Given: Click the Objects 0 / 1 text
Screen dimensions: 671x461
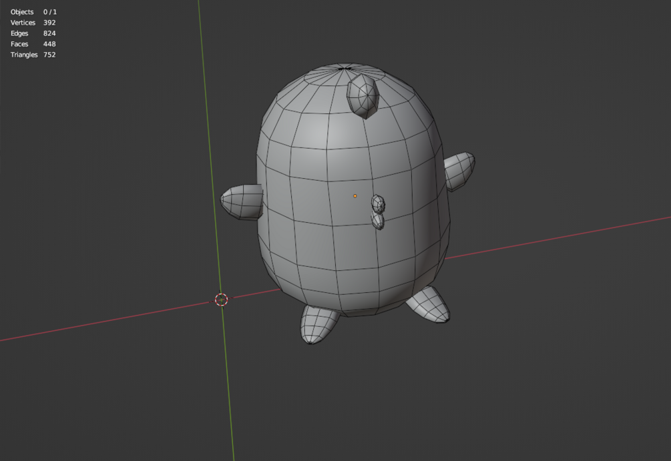Looking at the screenshot, I should pyautogui.click(x=33, y=12).
